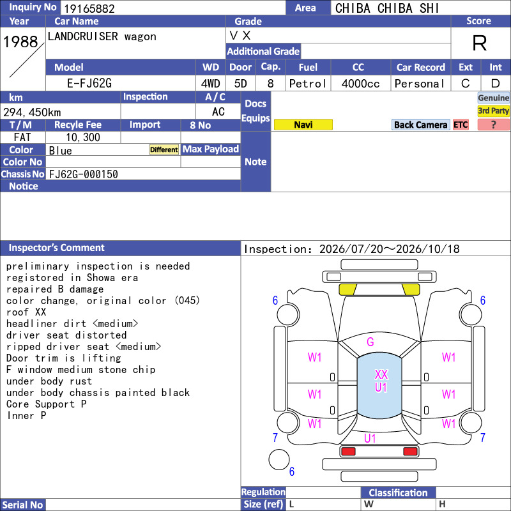
Task: Click the transmission value FAT
Action: tap(22, 137)
